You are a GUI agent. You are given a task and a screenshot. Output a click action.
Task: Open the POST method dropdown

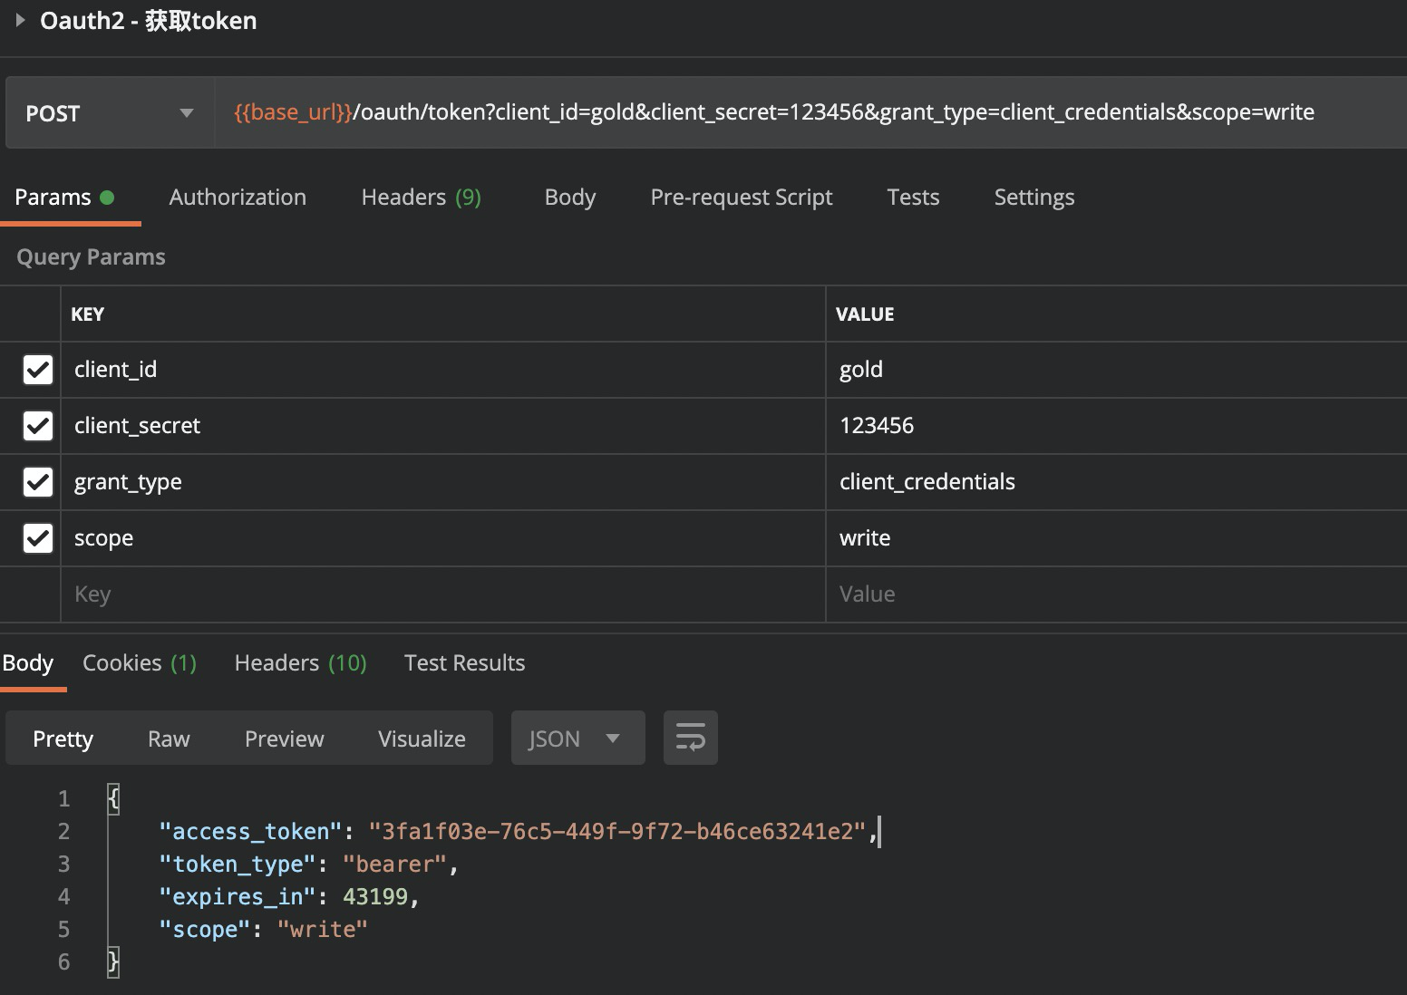[x=186, y=112]
